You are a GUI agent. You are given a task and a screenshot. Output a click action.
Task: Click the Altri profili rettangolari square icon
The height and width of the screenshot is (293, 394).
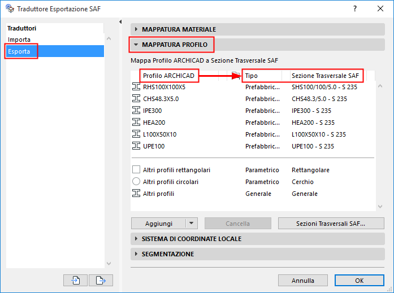[x=136, y=169]
